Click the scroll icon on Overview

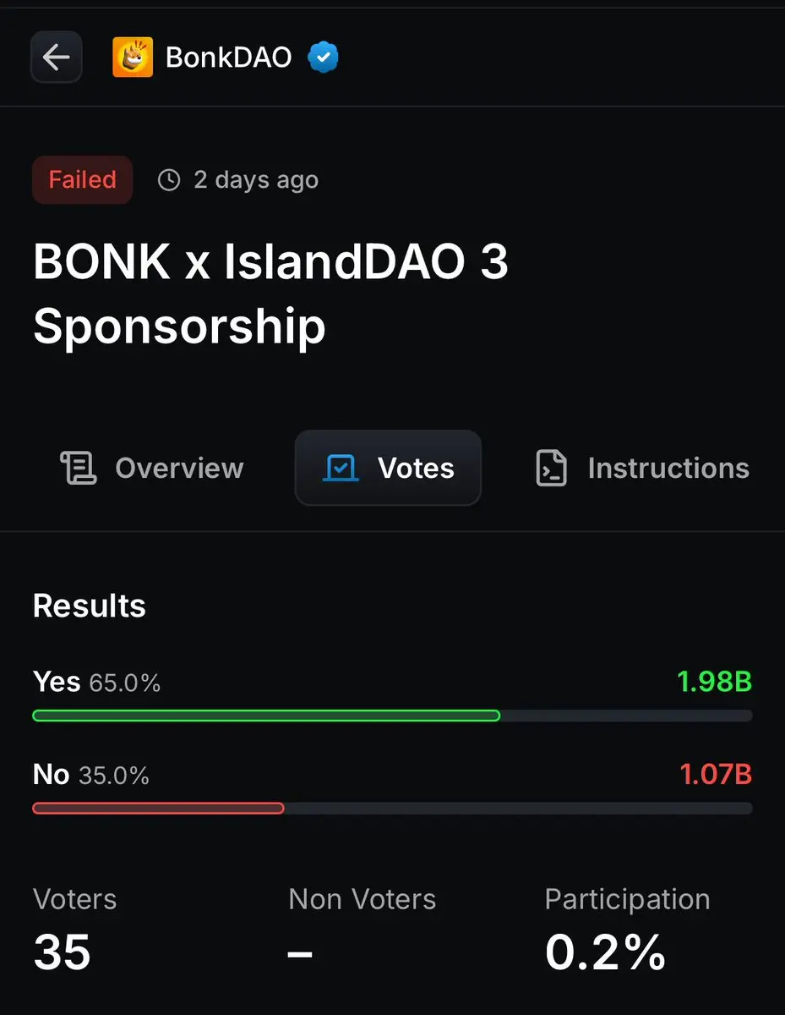point(79,468)
